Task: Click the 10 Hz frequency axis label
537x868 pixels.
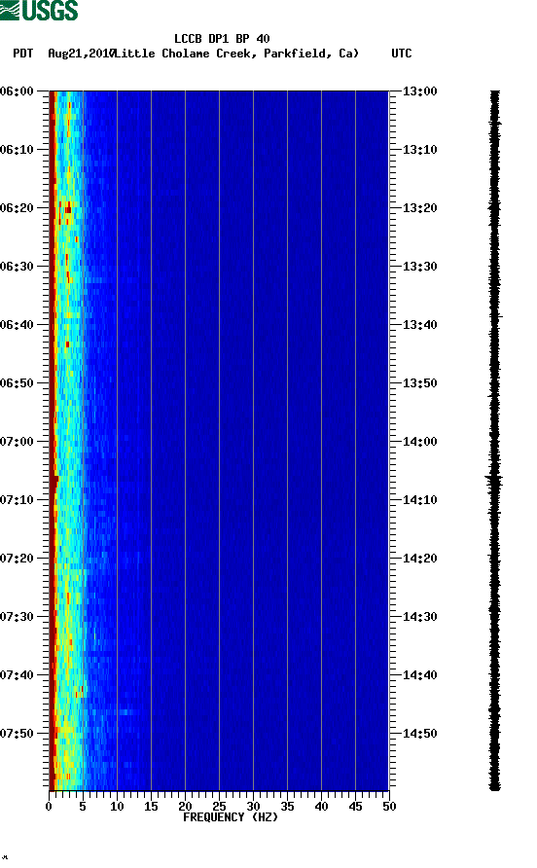Action: [117, 806]
